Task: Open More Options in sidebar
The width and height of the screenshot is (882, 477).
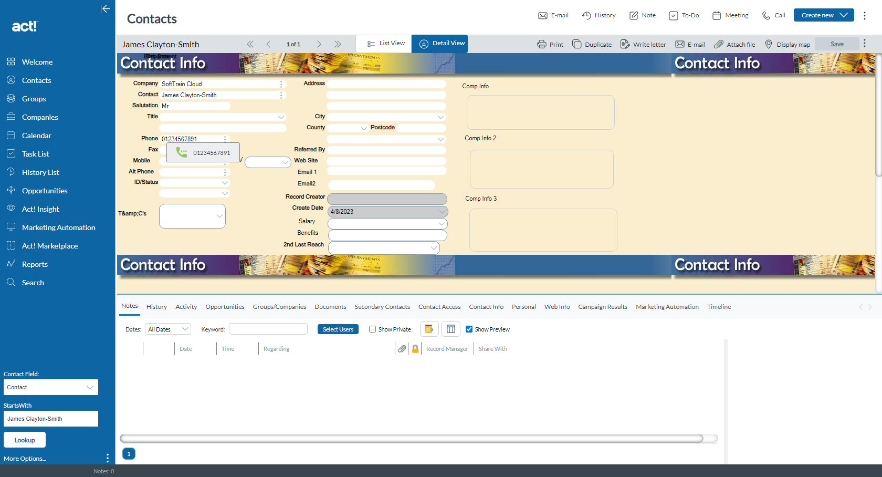Action: [x=25, y=459]
